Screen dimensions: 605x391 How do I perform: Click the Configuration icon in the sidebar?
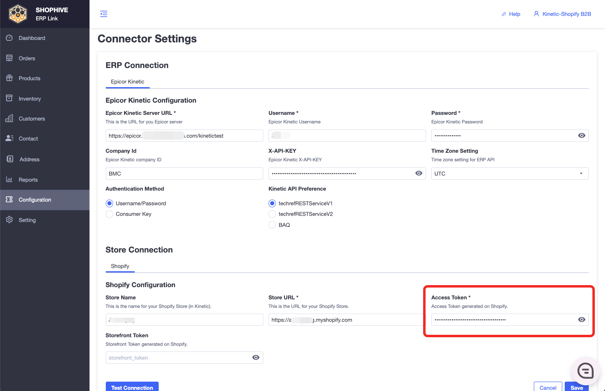[9, 200]
